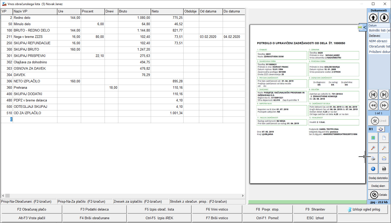Click the 'Prehrana' row name
Image resolution: width=391 pixels, height=223 pixels.
20,87
